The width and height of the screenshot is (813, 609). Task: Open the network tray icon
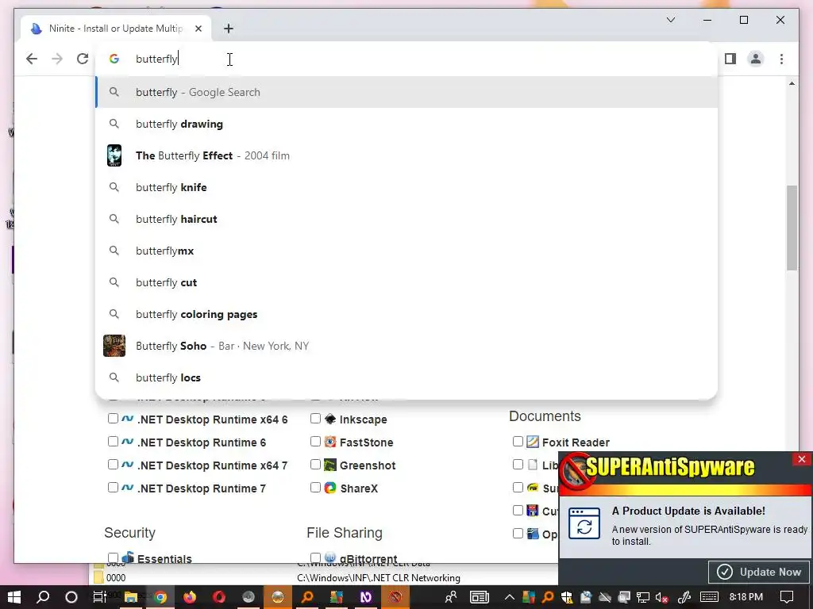[x=643, y=597]
